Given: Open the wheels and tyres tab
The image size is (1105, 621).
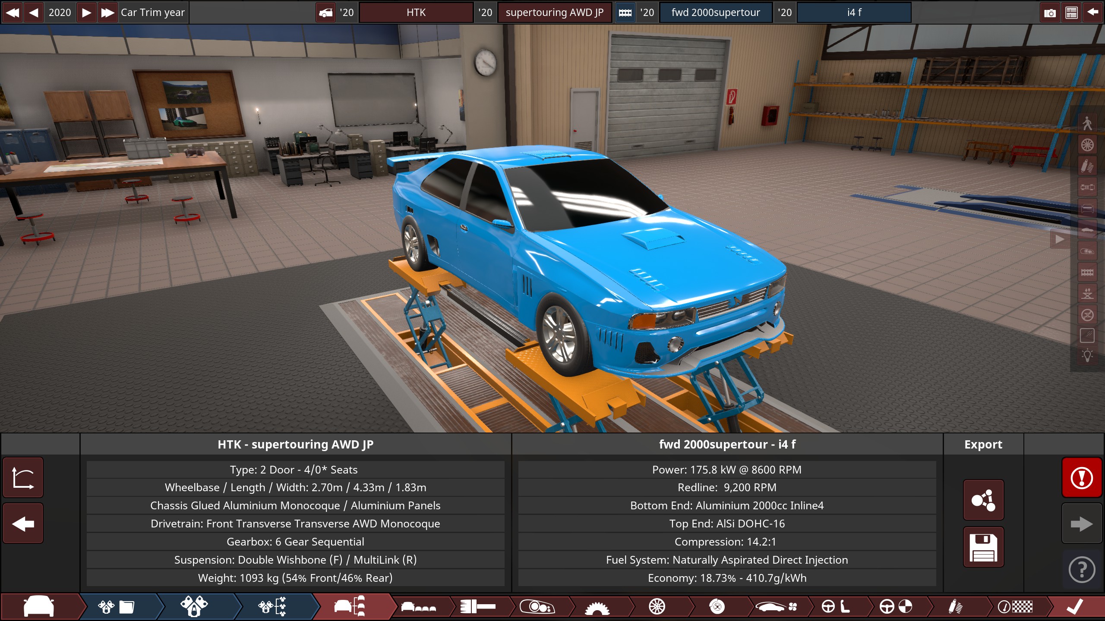Looking at the screenshot, I should [657, 607].
